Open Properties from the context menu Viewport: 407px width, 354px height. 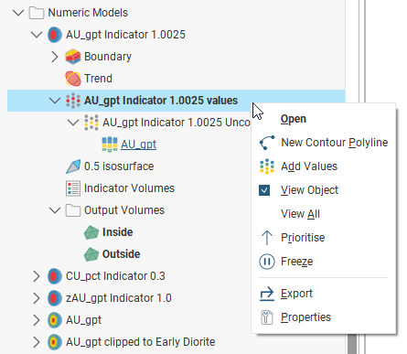tap(305, 317)
